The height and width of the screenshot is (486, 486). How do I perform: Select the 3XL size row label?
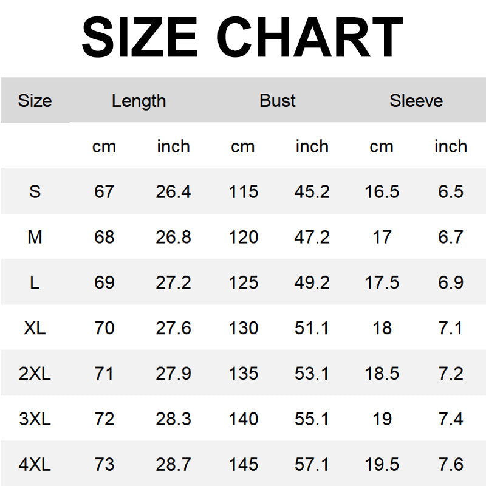[35, 420]
